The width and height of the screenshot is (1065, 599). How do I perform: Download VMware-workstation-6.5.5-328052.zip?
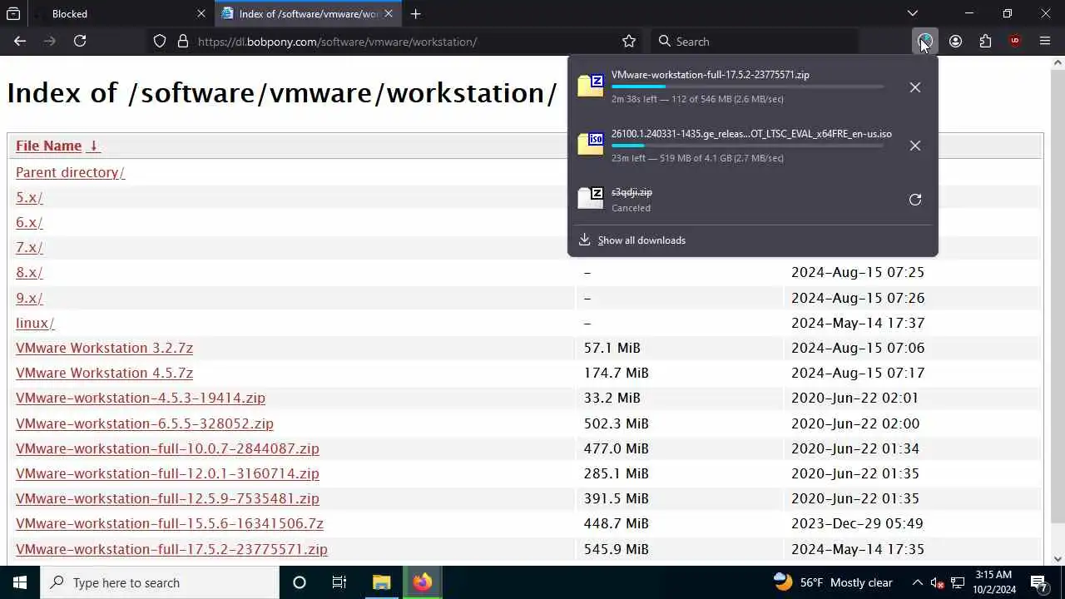click(x=145, y=423)
